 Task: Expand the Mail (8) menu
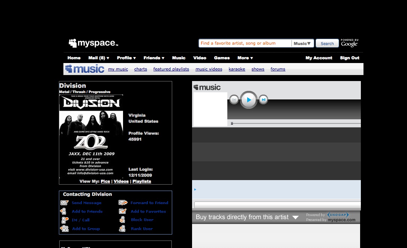pyautogui.click(x=99, y=58)
